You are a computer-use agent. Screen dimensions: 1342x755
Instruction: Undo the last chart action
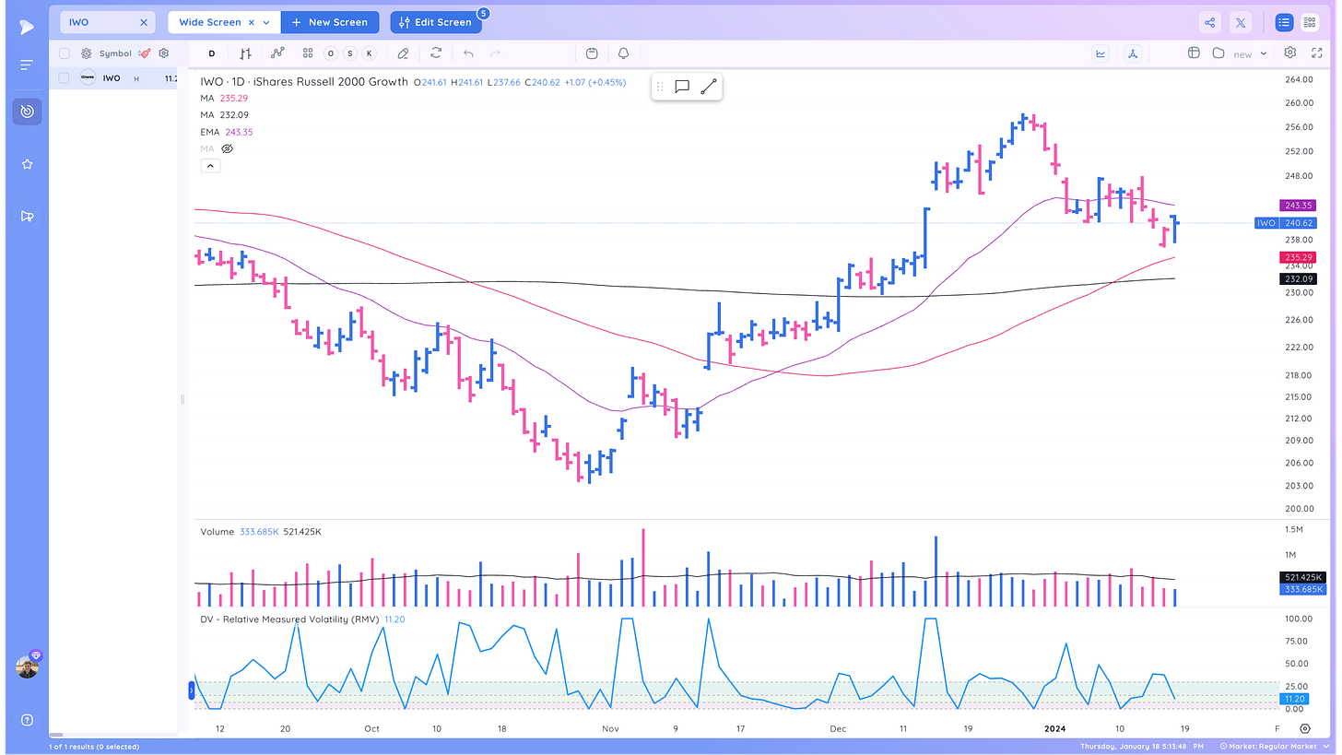coord(468,53)
